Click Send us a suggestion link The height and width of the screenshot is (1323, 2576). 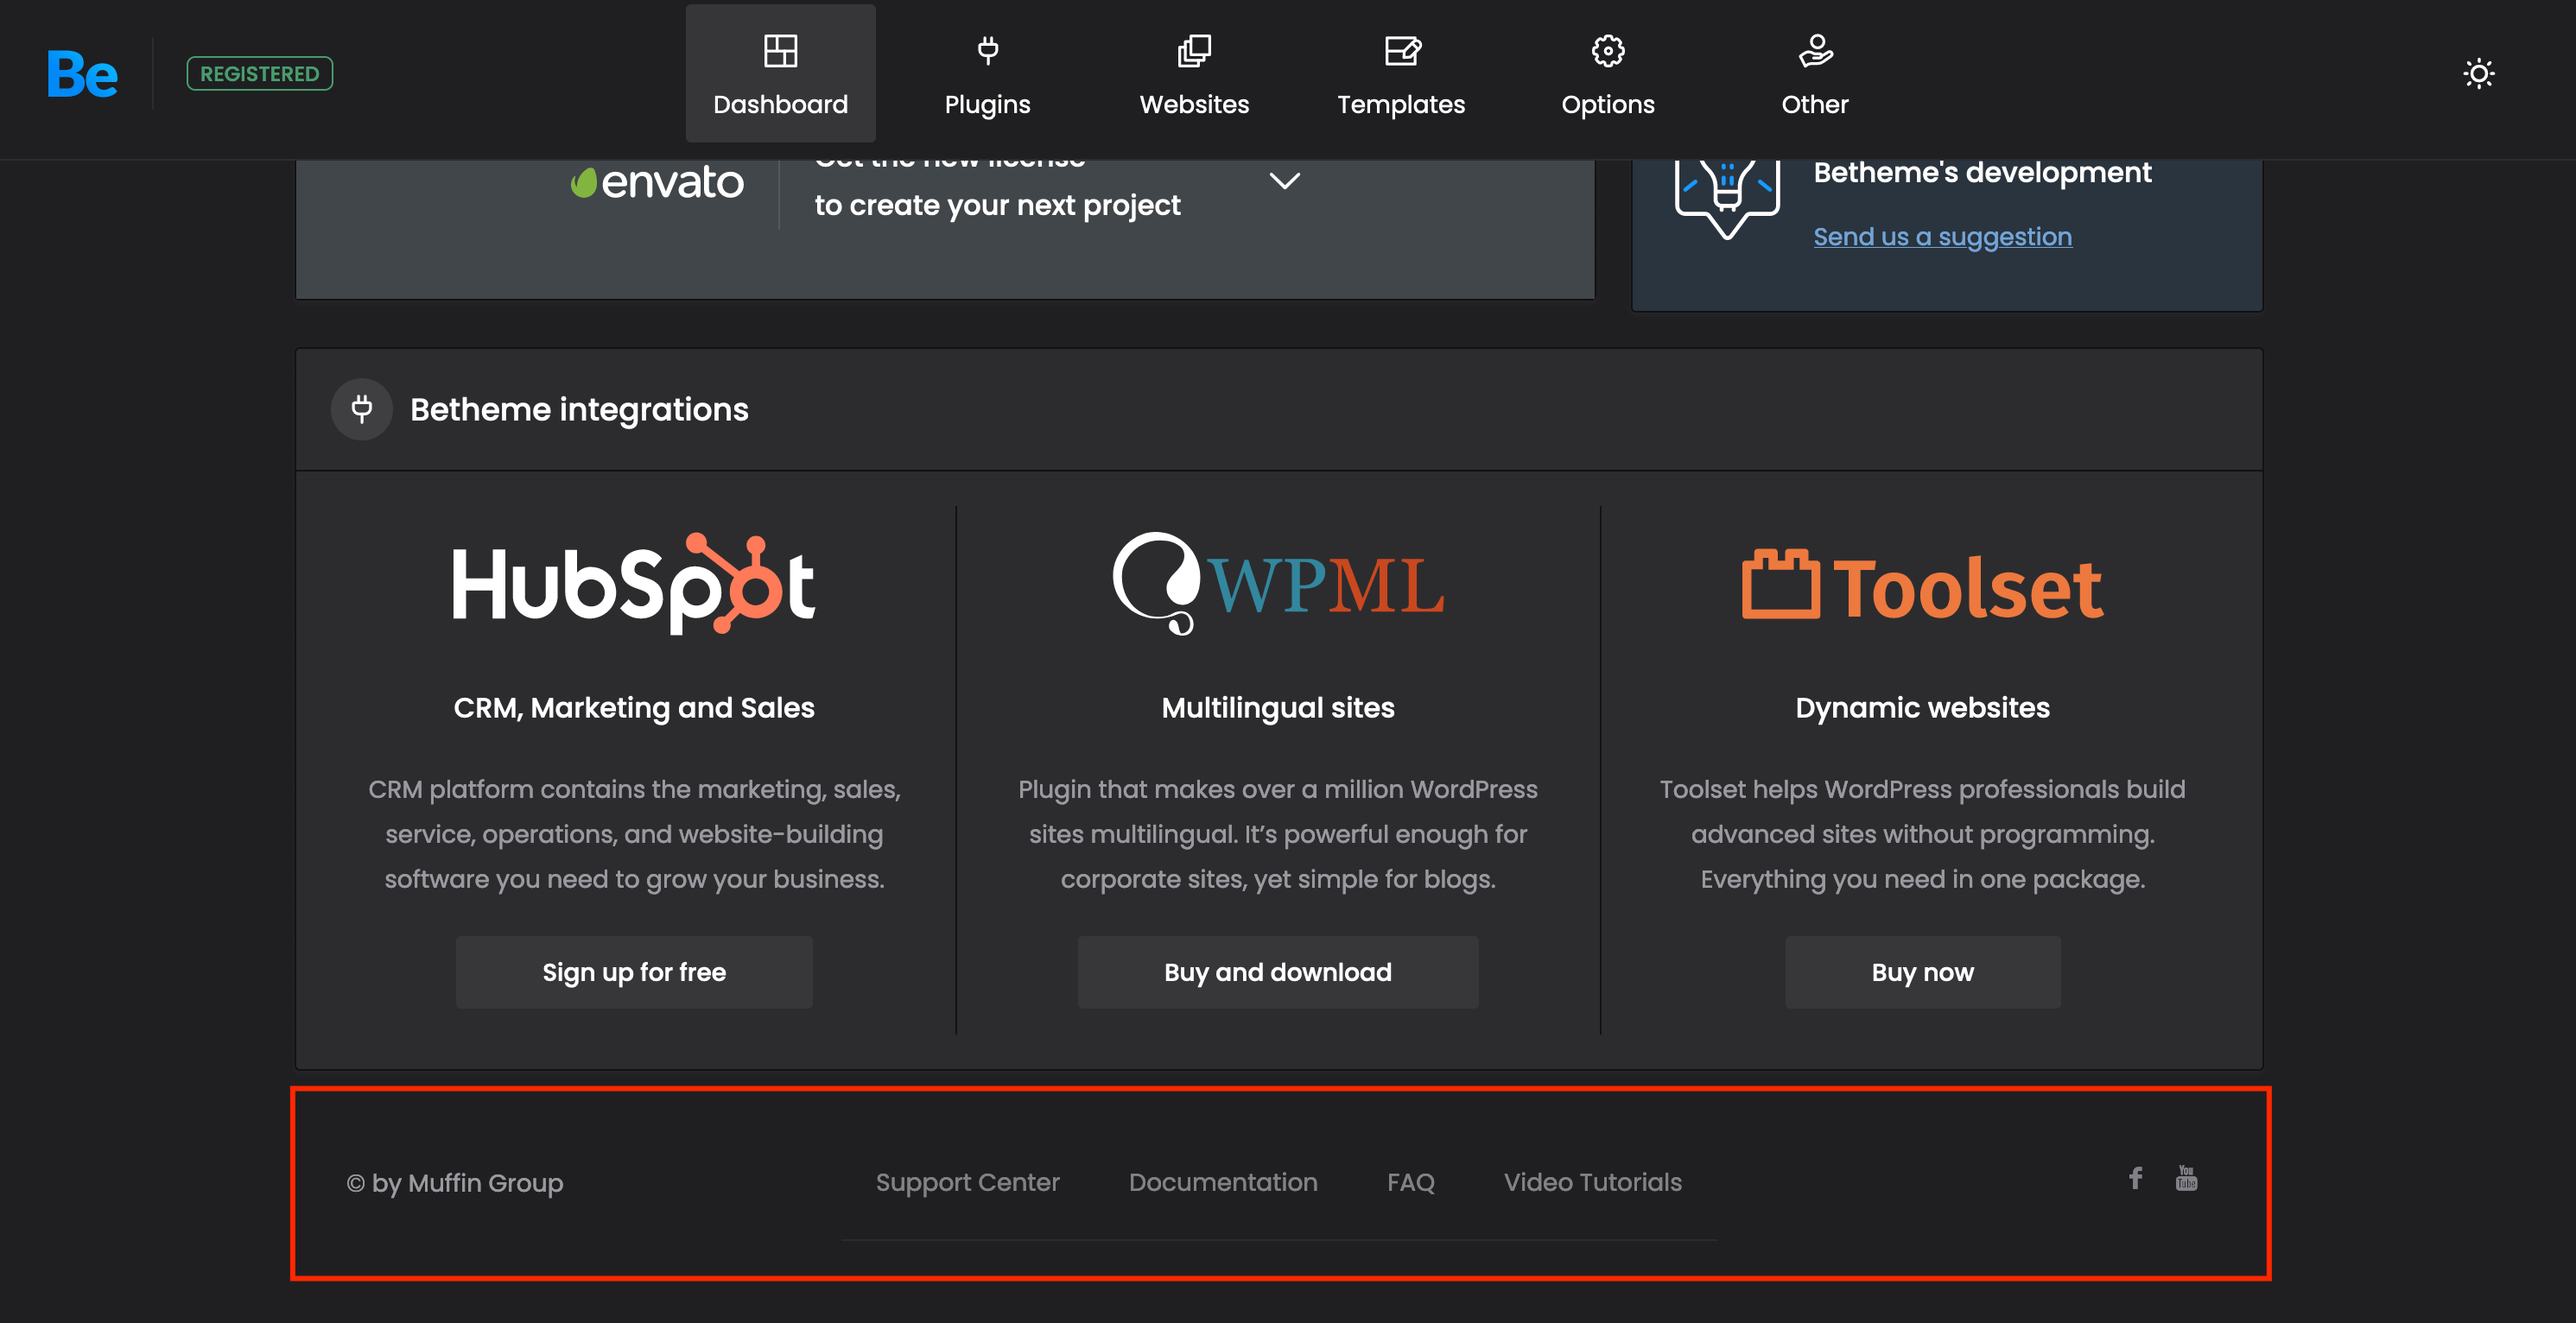point(1942,237)
